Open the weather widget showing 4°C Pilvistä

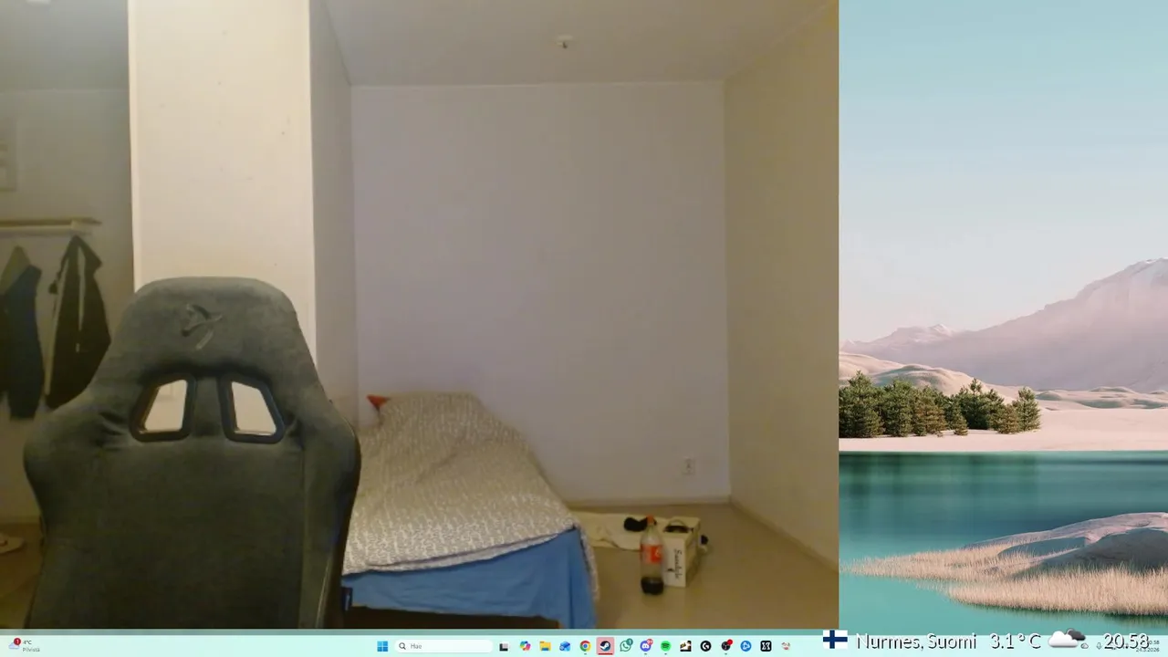pos(26,645)
